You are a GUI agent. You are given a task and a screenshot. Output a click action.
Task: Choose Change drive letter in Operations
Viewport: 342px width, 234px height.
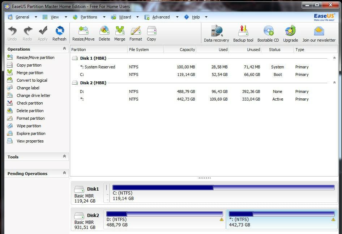33,95
